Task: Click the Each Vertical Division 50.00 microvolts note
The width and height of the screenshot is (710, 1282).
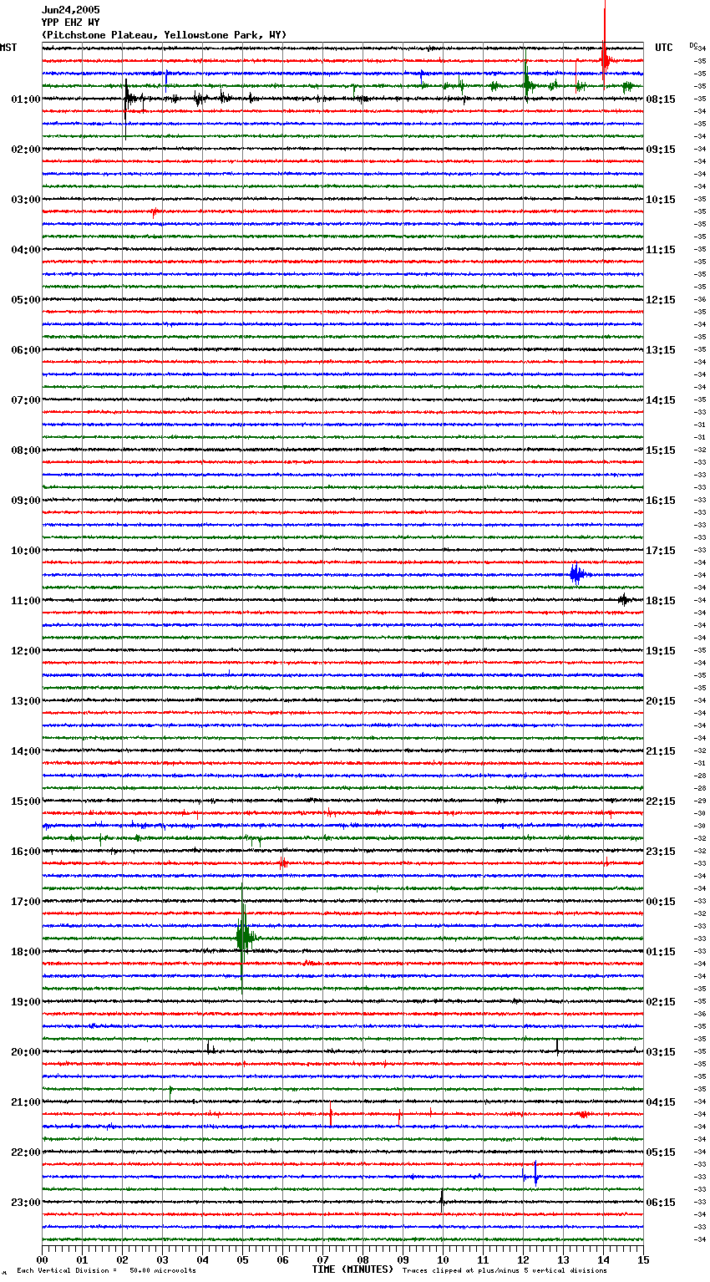Action: (x=107, y=1270)
